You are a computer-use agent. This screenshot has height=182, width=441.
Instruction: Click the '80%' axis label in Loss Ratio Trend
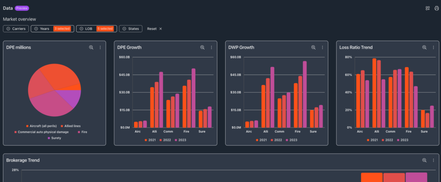point(349,57)
